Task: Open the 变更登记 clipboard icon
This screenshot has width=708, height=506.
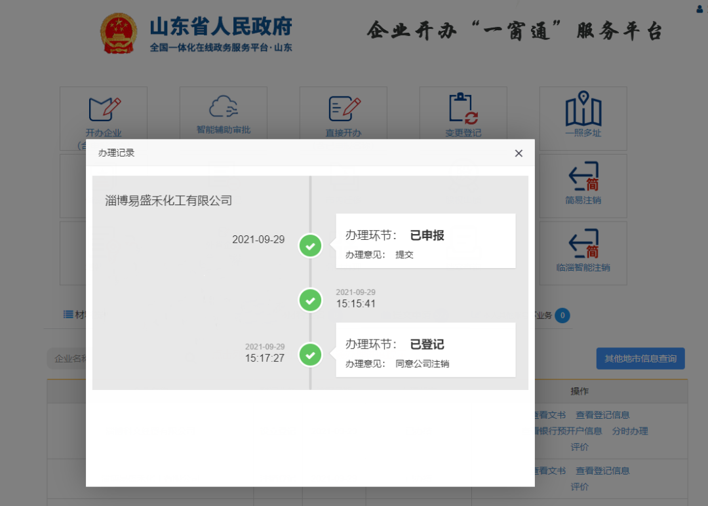Action: (x=463, y=108)
